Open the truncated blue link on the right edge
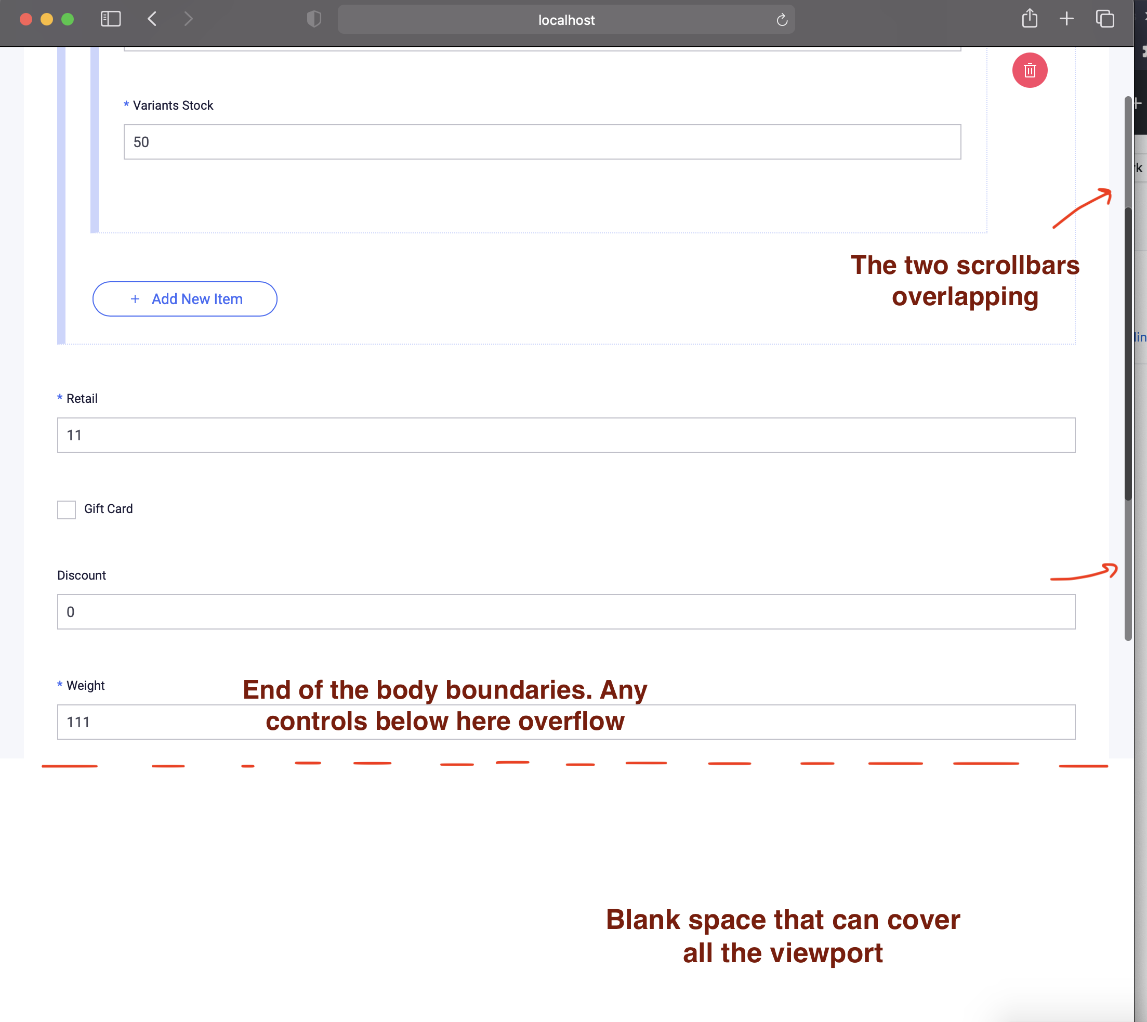 [1141, 337]
